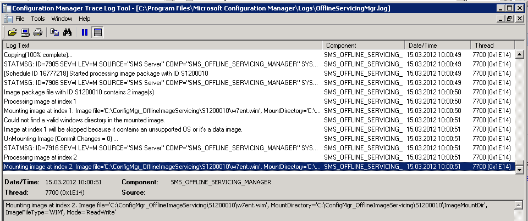Restore the inner document window
528x221 pixels.
click(x=509, y=19)
